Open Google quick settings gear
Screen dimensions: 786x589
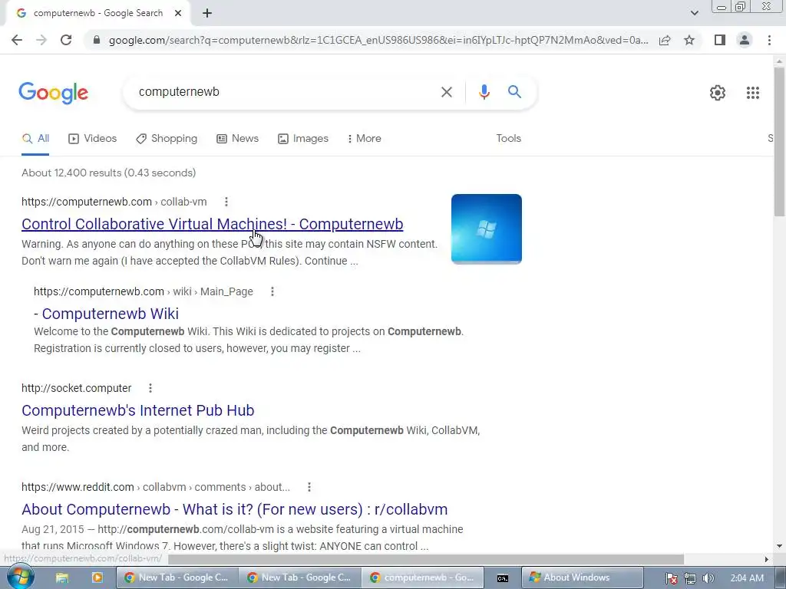(718, 93)
